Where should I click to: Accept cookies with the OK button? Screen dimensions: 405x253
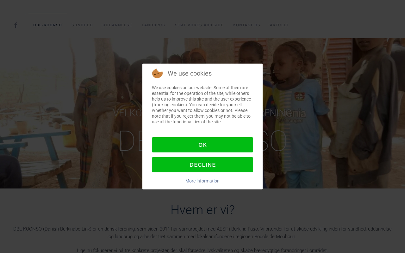202,145
